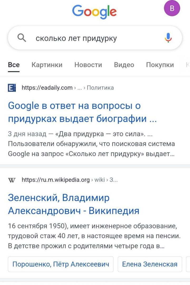Open the account profile avatar

tap(172, 8)
